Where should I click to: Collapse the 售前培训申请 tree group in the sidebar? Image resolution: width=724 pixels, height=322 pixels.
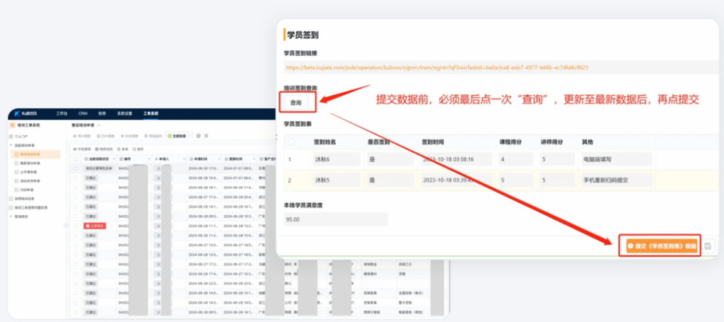[x=11, y=144]
